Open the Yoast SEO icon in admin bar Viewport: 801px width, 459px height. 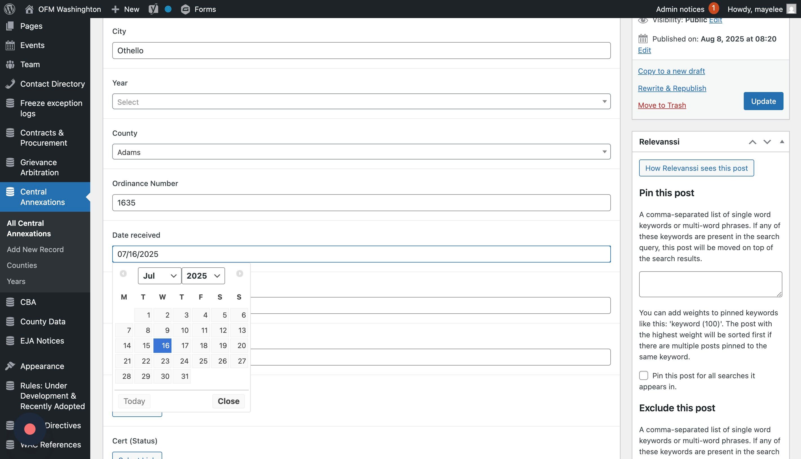click(153, 9)
